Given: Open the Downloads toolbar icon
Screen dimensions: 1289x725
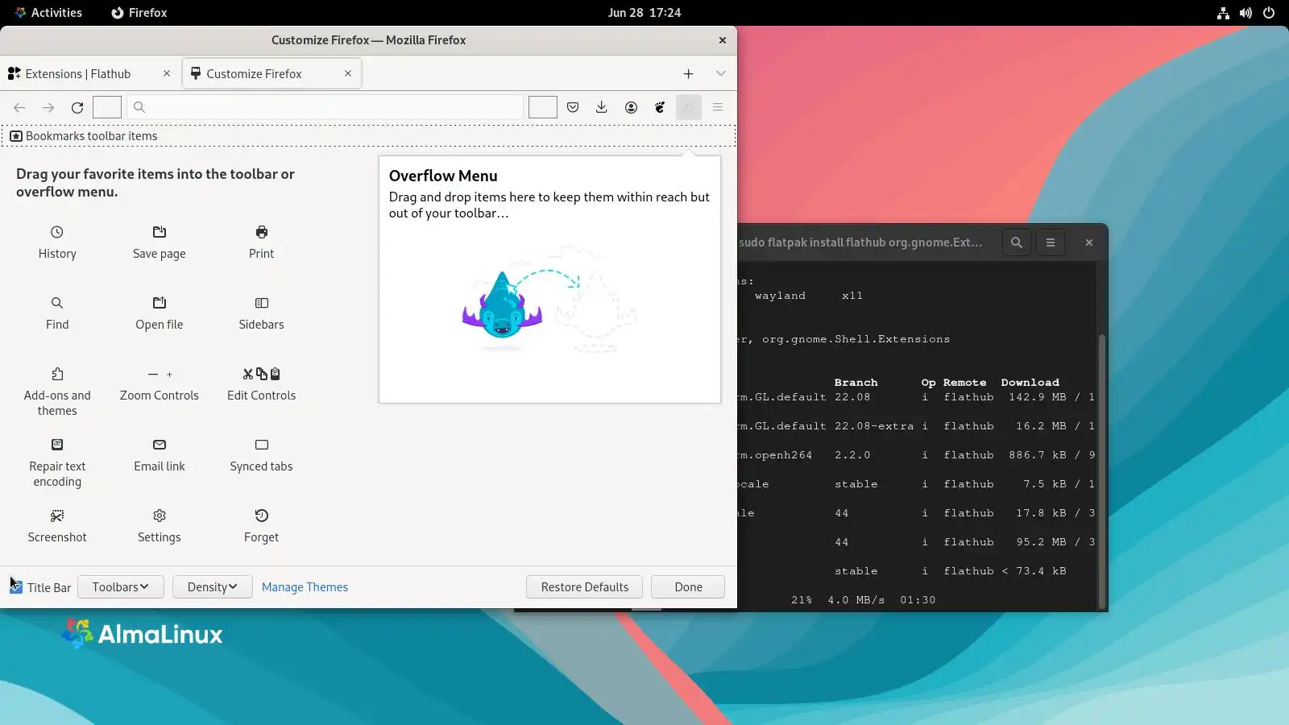Looking at the screenshot, I should 602,107.
